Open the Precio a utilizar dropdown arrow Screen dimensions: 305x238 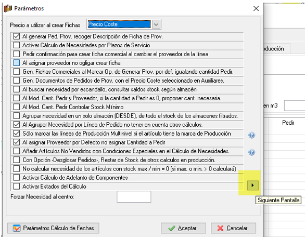pyautogui.click(x=156, y=24)
